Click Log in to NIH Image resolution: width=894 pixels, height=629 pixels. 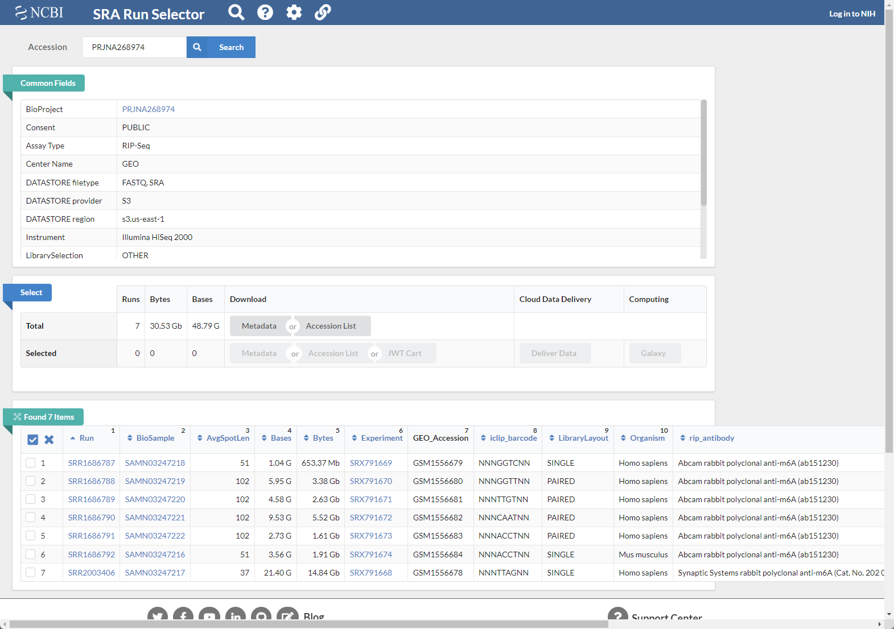click(852, 14)
